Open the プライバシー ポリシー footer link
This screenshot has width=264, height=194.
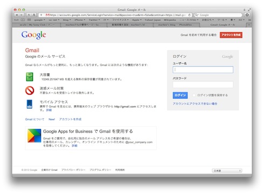pyautogui.click(x=73, y=170)
